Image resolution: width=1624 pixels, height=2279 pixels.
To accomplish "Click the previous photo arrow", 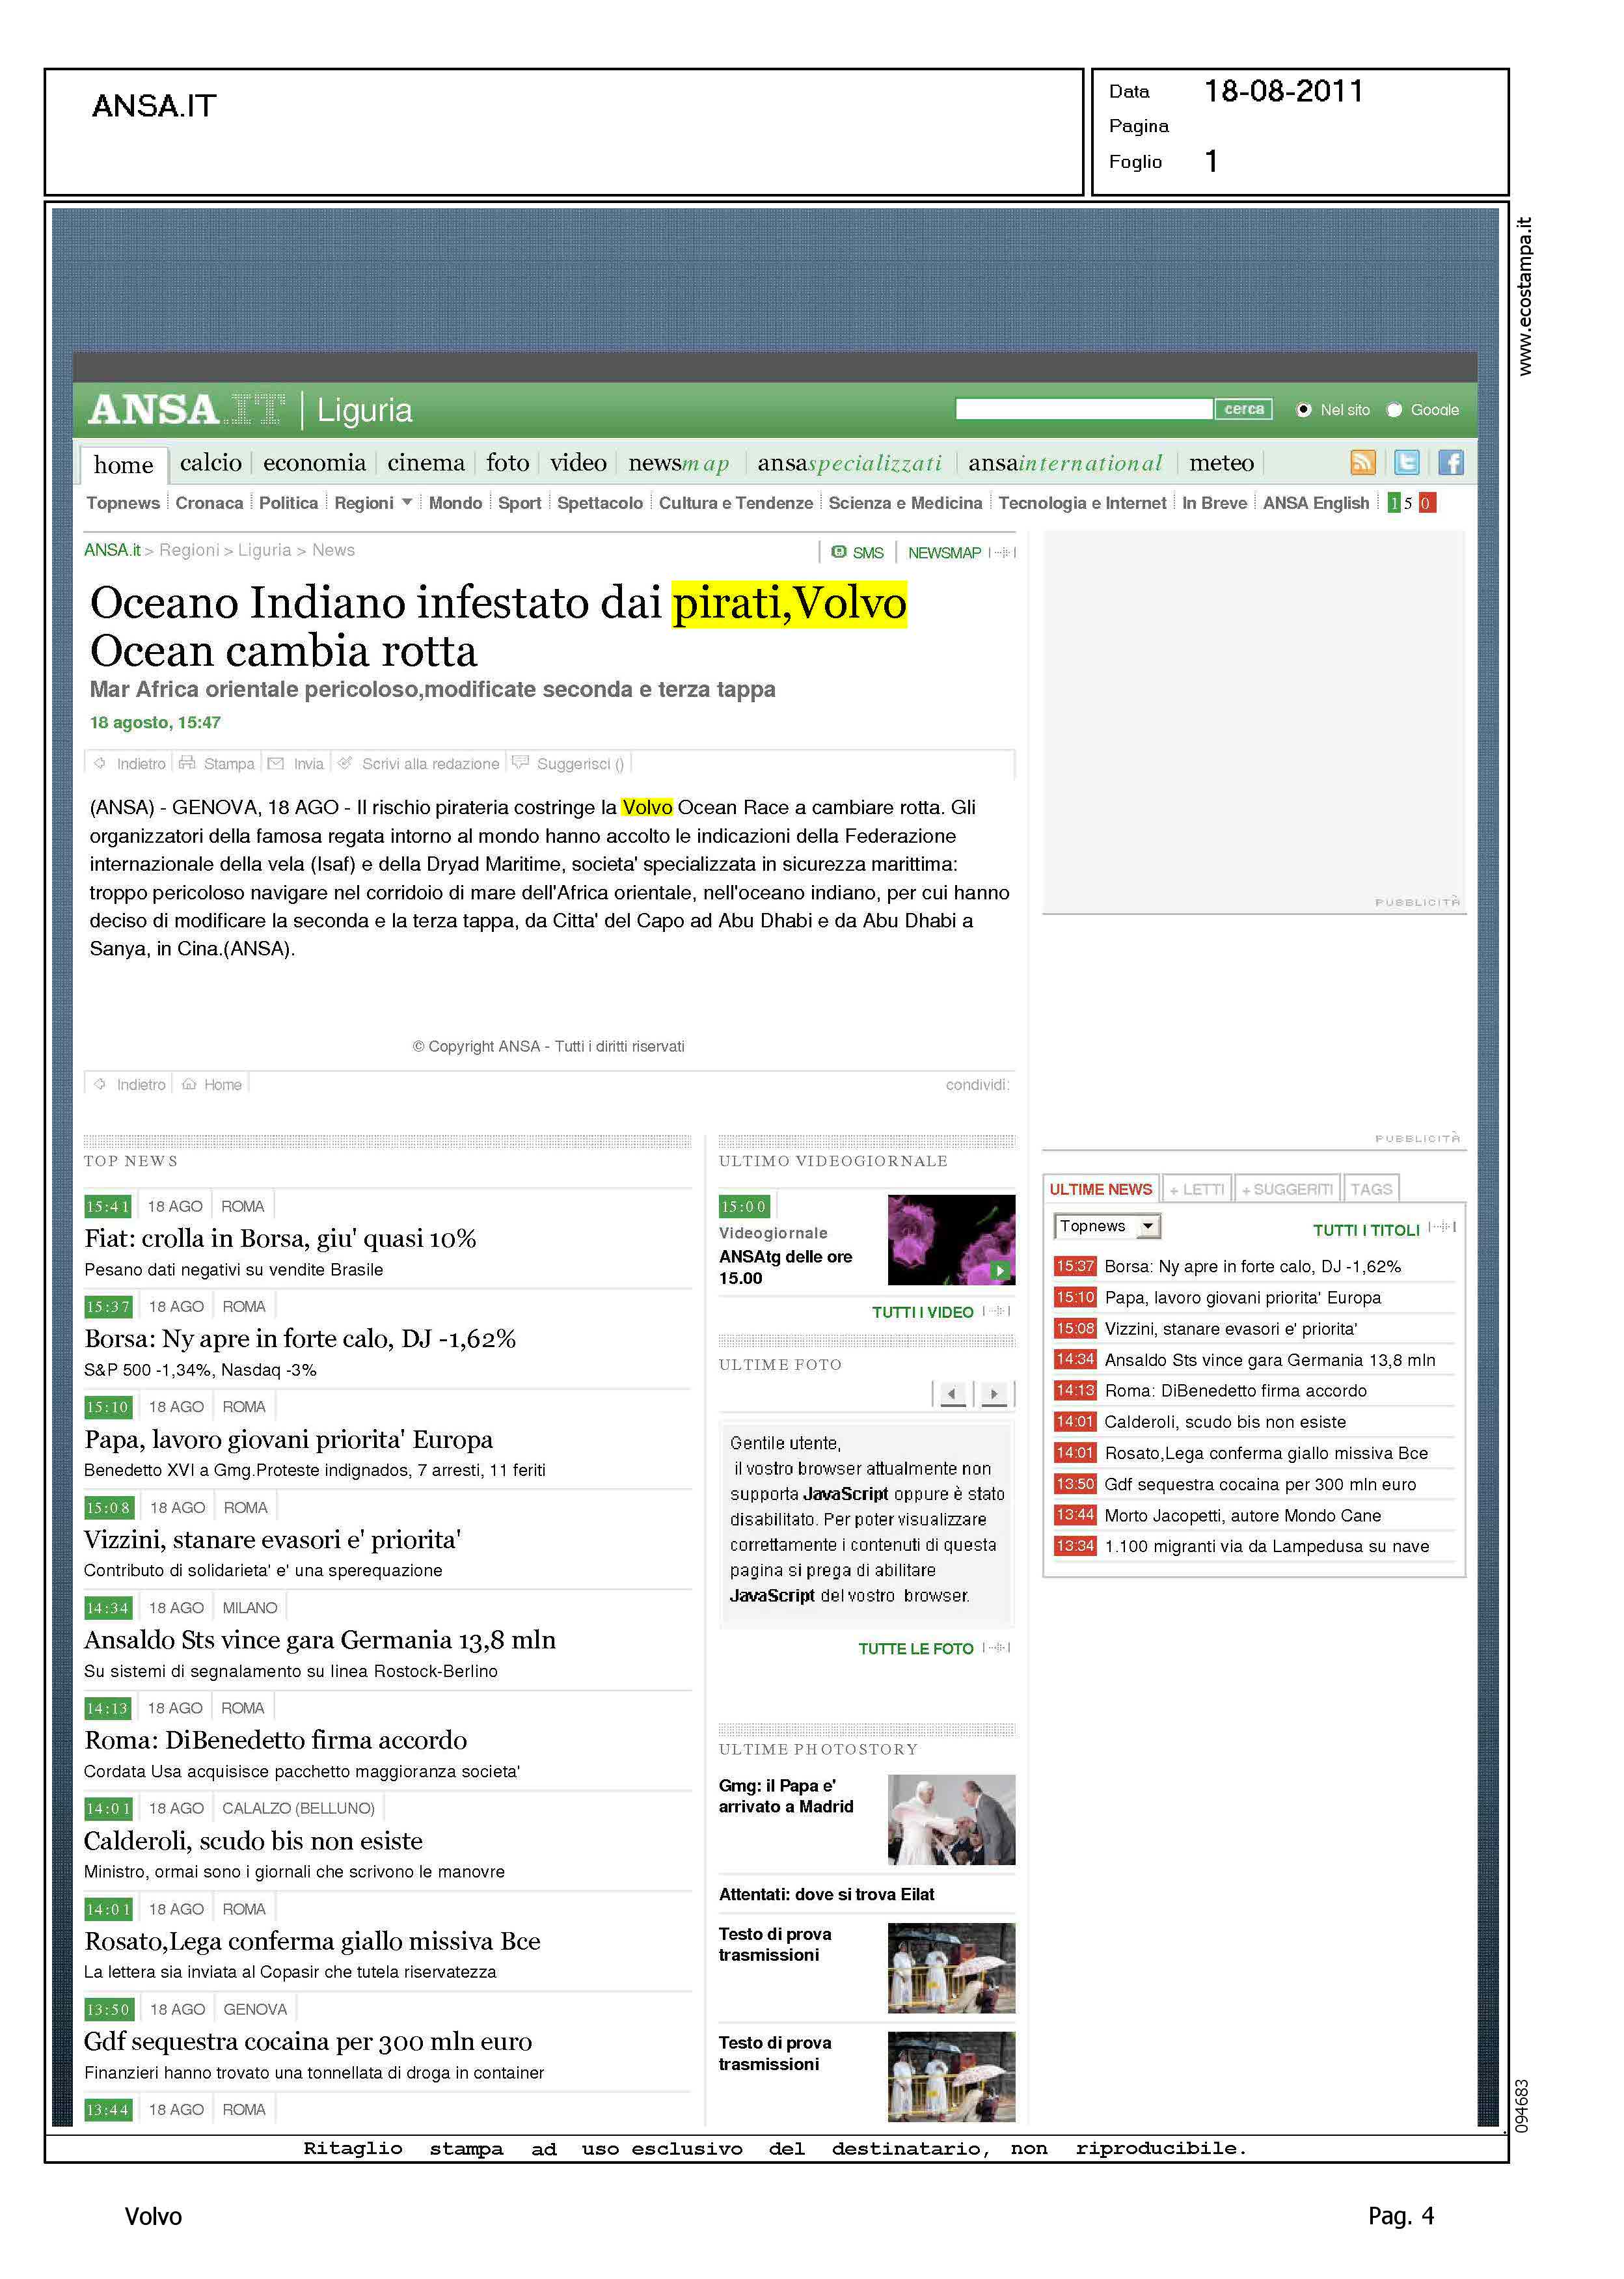I will tap(953, 1393).
